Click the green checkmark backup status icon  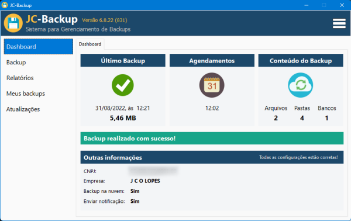pos(123,85)
